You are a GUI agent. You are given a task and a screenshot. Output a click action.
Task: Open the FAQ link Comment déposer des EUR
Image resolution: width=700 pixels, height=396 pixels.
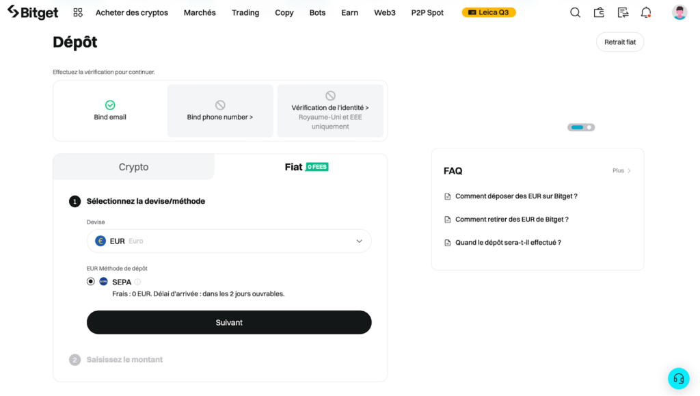pyautogui.click(x=517, y=196)
